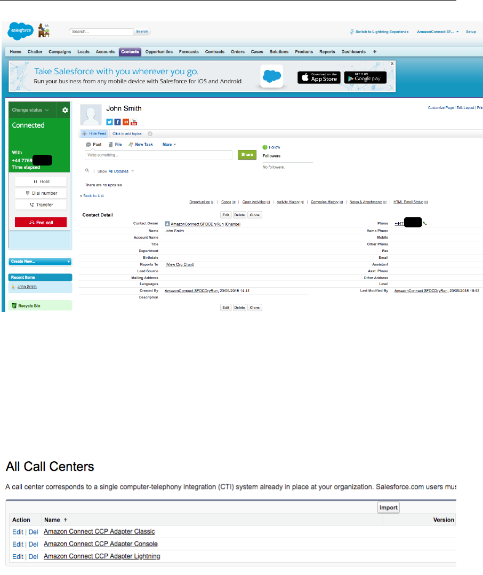Image resolution: width=483 pixels, height=575 pixels.
Task: Put the call on Hold
Action: (x=41, y=182)
